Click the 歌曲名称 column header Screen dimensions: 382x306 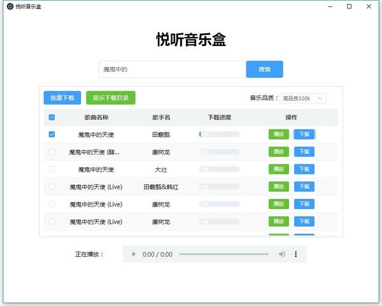[96, 117]
